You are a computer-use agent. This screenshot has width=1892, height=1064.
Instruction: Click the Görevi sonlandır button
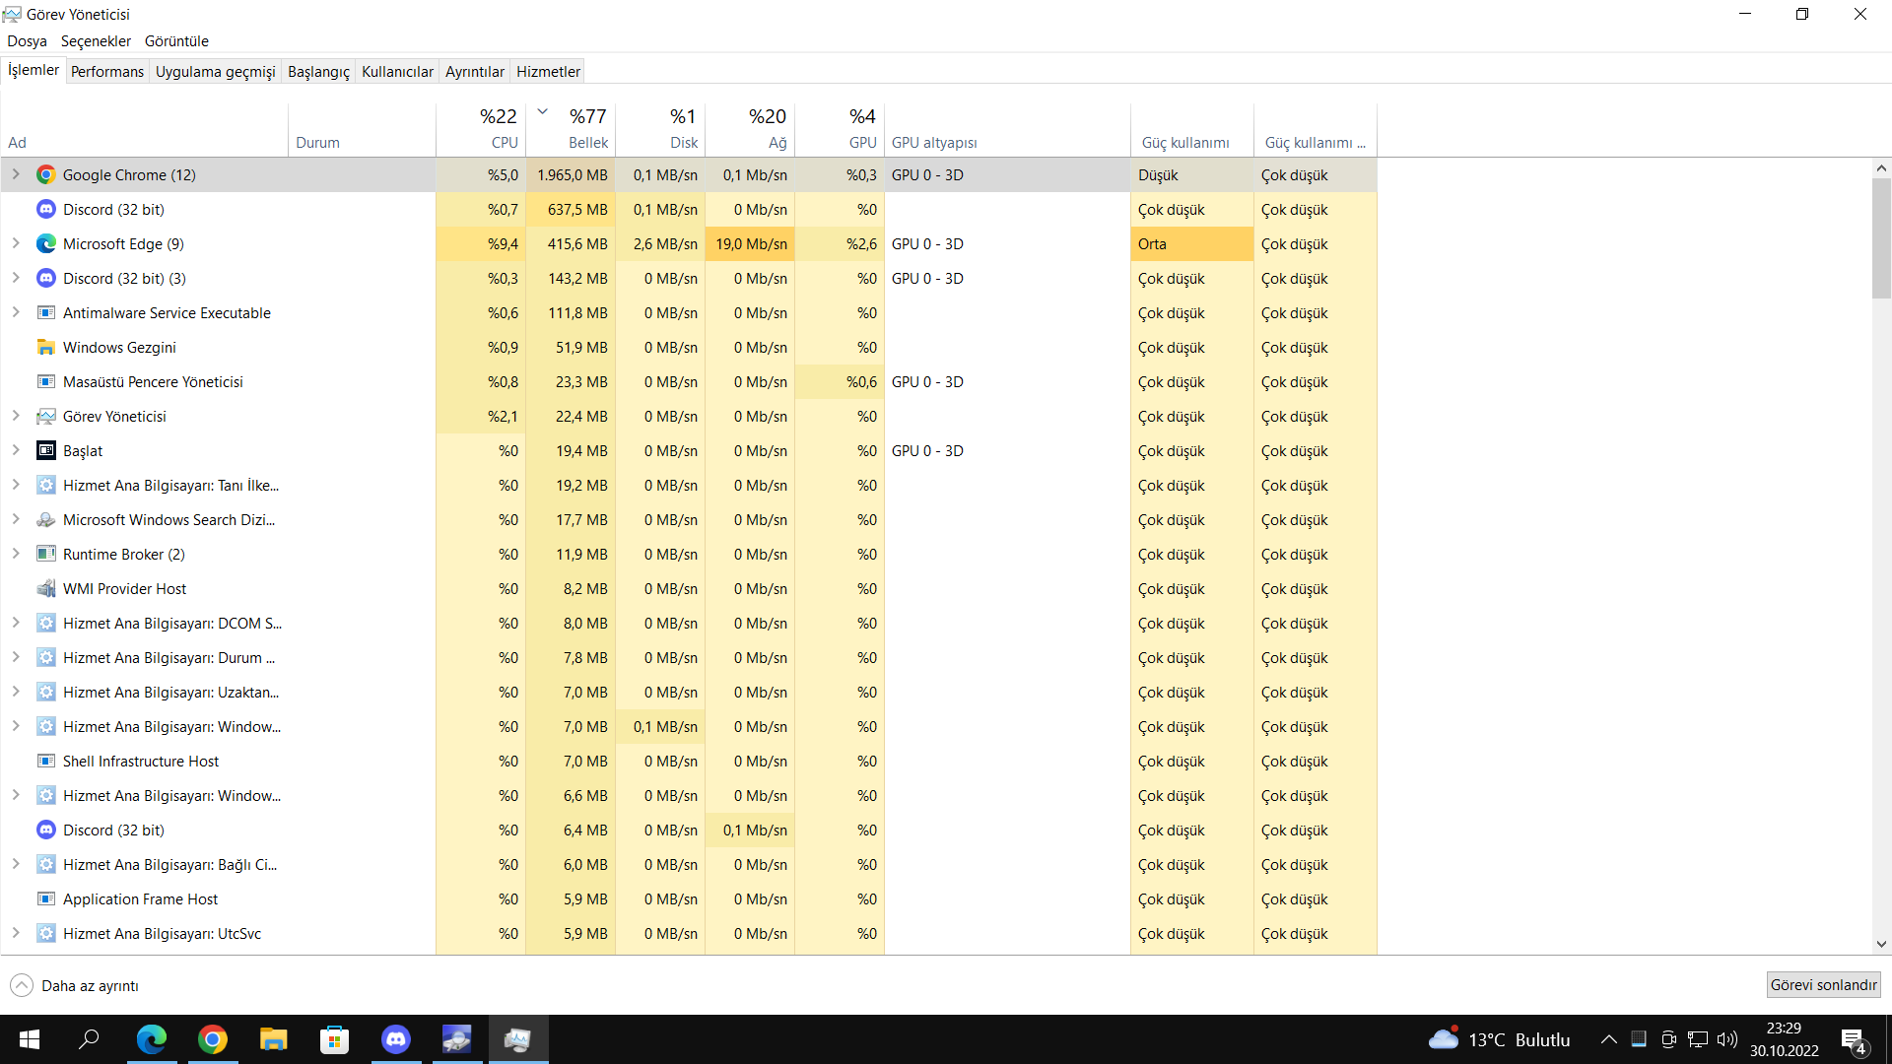[x=1823, y=985]
